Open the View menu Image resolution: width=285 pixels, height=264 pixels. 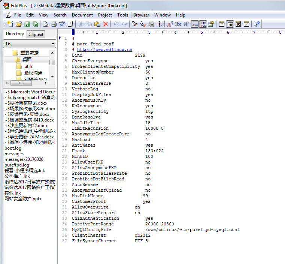[x=43, y=15]
